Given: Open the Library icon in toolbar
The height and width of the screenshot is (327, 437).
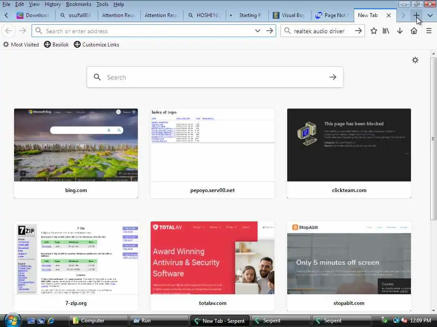Looking at the screenshot, I should pos(386,31).
